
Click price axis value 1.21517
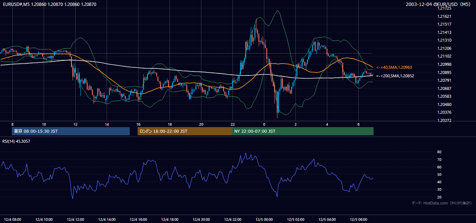[x=445, y=24]
